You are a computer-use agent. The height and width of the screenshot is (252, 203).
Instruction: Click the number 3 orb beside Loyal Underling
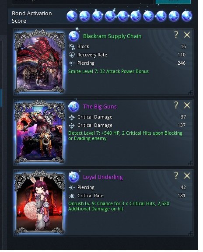(73, 177)
